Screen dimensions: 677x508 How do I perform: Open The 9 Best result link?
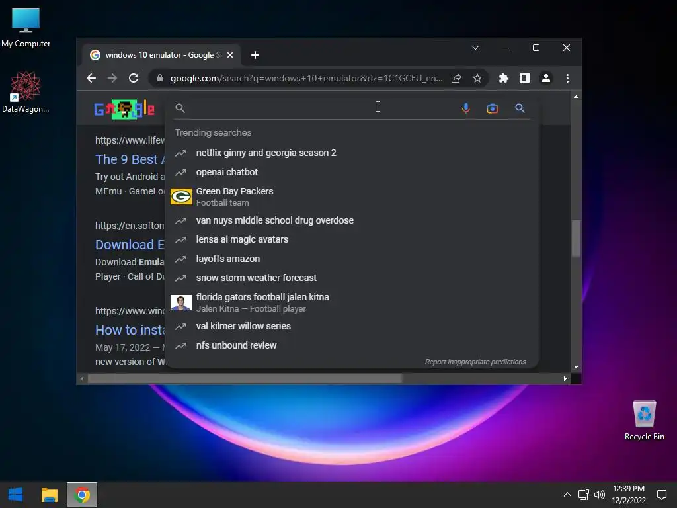click(130, 159)
